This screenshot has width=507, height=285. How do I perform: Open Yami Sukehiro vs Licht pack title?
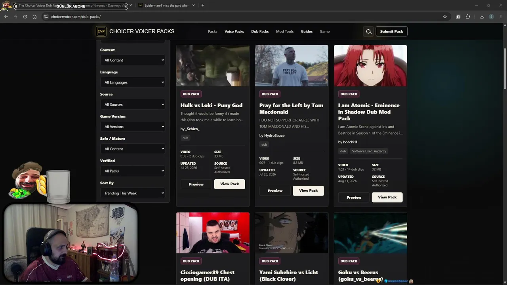pos(288,275)
